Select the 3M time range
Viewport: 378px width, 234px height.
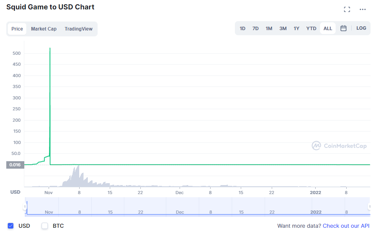(283, 29)
